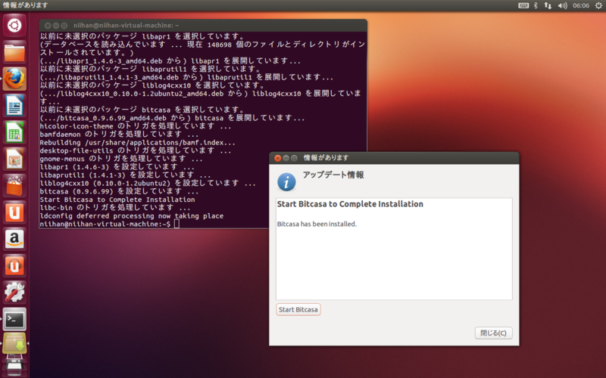This screenshot has width=606, height=378.
Task: Minimize the 情報があります dialog window
Action: pyautogui.click(x=286, y=158)
